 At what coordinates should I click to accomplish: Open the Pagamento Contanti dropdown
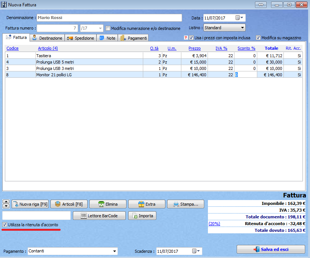[114, 251]
